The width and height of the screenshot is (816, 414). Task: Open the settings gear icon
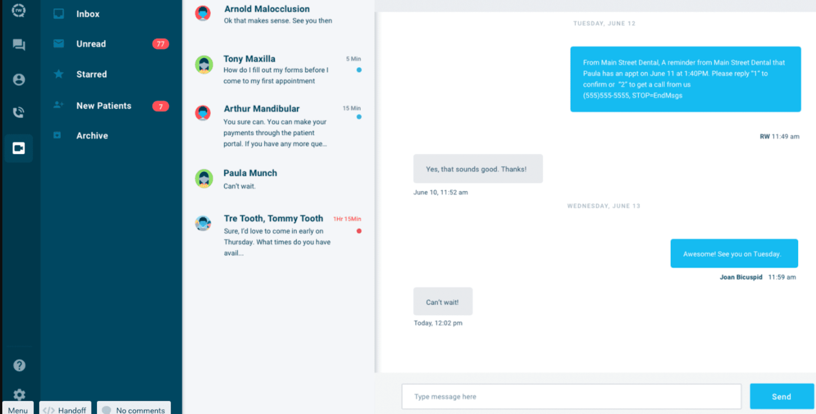[x=19, y=394]
